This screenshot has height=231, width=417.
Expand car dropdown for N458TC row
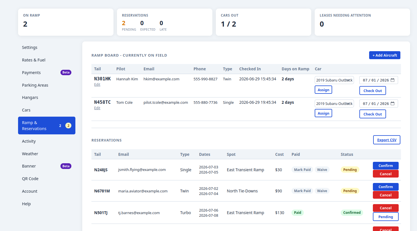334,103
